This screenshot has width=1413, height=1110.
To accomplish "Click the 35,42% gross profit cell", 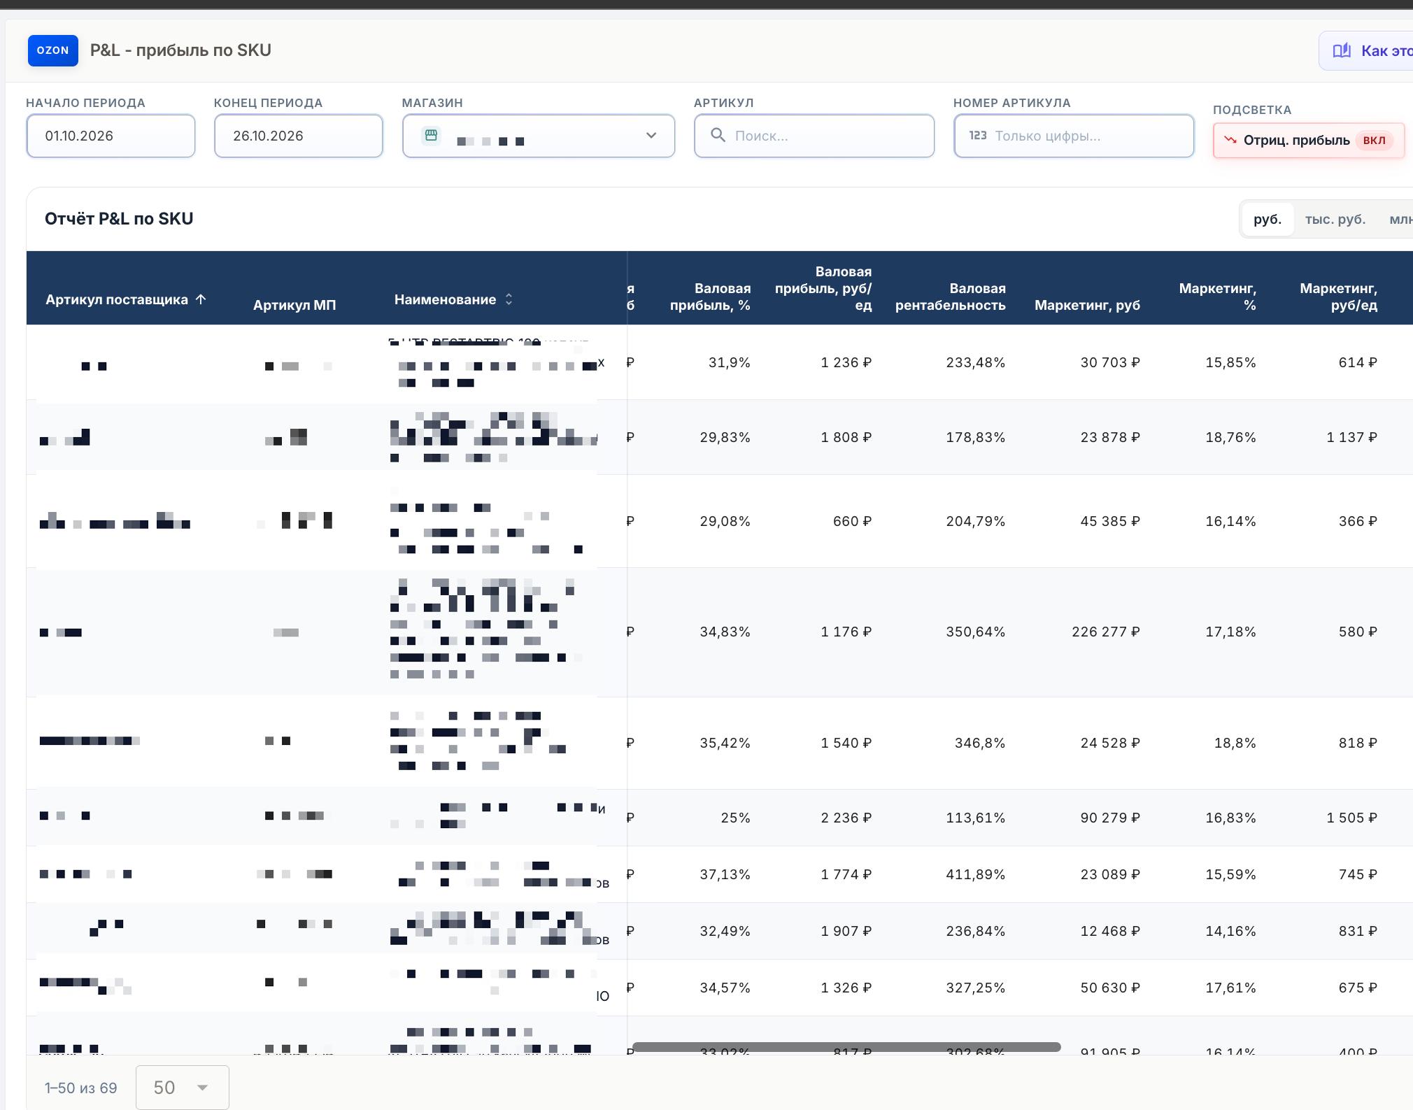I will (x=725, y=743).
